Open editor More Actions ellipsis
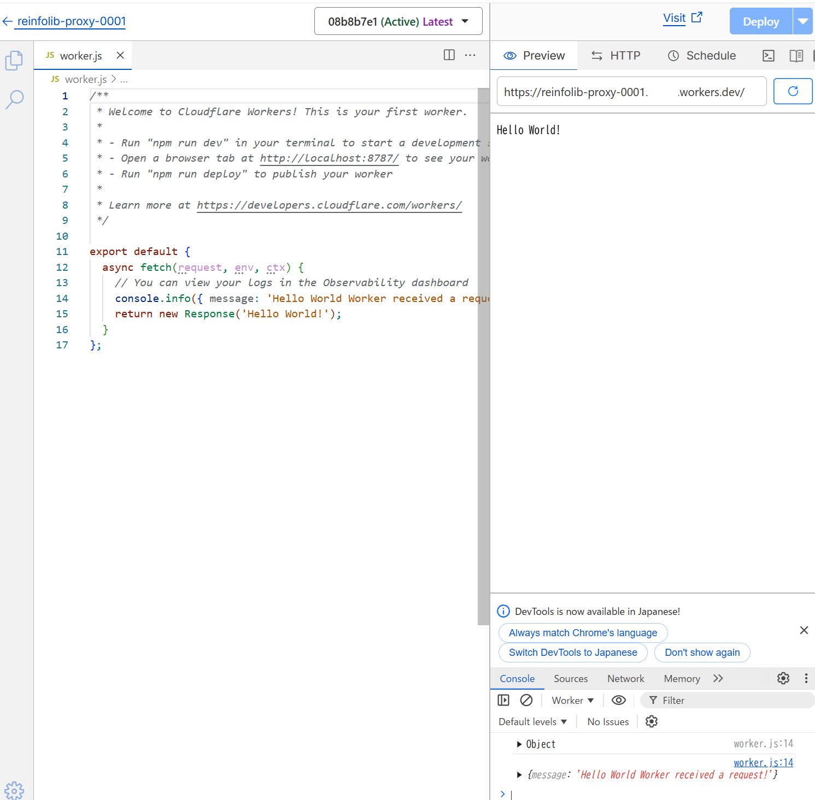815x800 pixels. (470, 55)
